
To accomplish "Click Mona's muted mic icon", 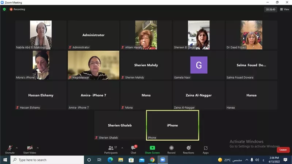I will (123, 108).
